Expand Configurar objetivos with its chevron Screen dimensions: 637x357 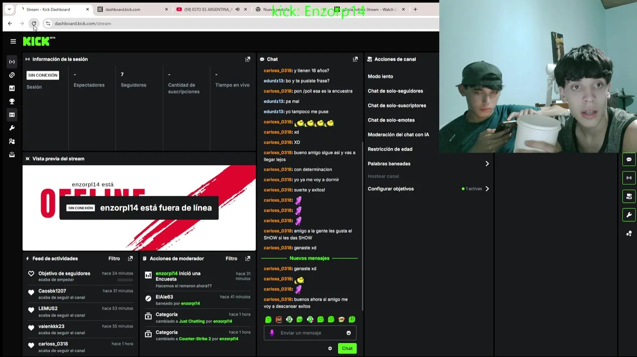(x=487, y=189)
